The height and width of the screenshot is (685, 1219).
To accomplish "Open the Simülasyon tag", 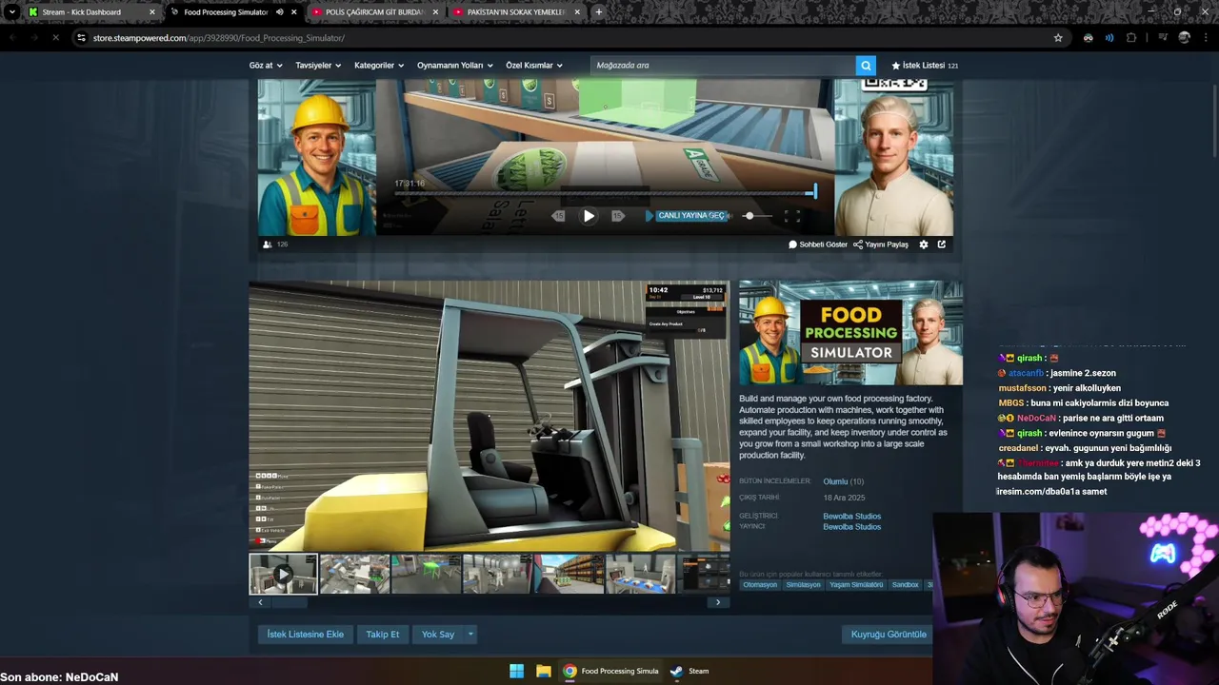I will click(x=803, y=585).
